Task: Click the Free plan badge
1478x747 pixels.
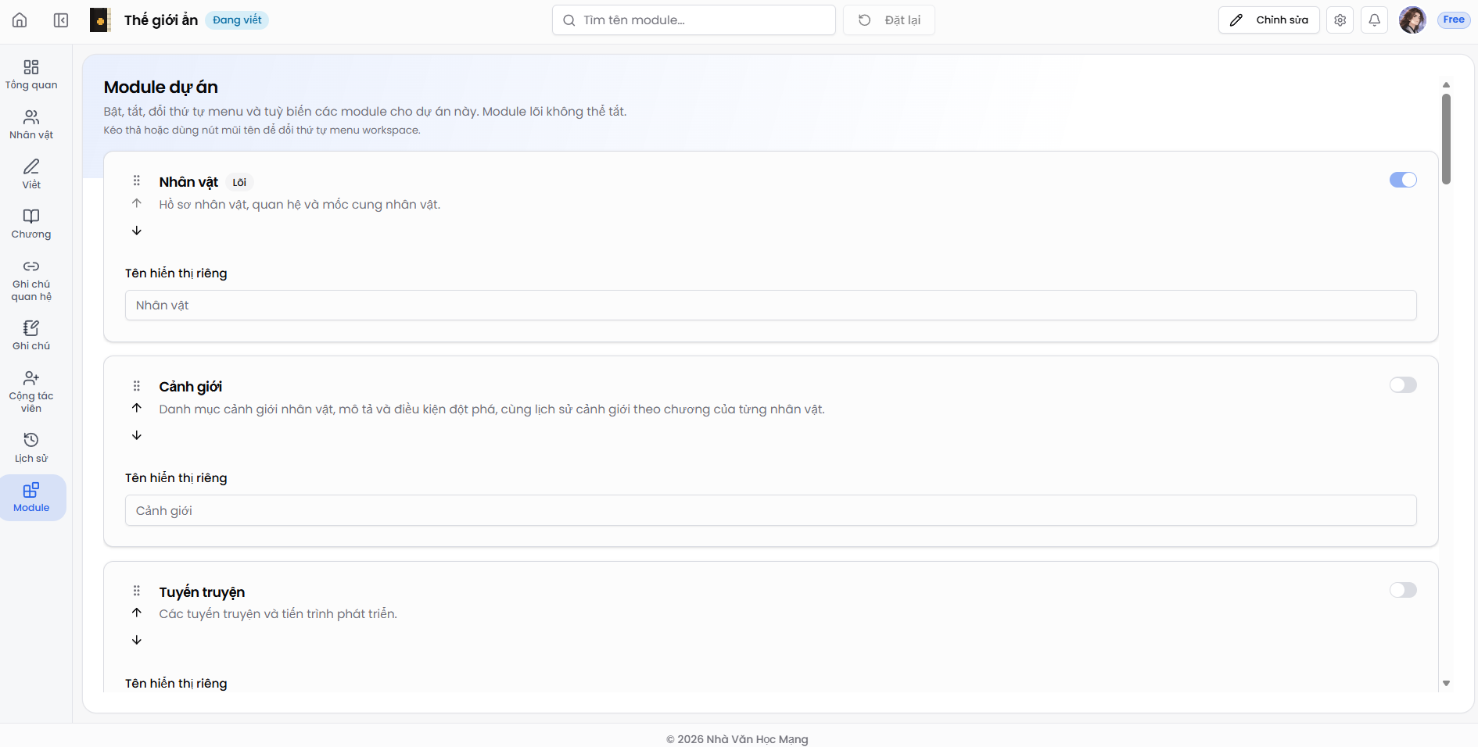Action: pos(1454,20)
